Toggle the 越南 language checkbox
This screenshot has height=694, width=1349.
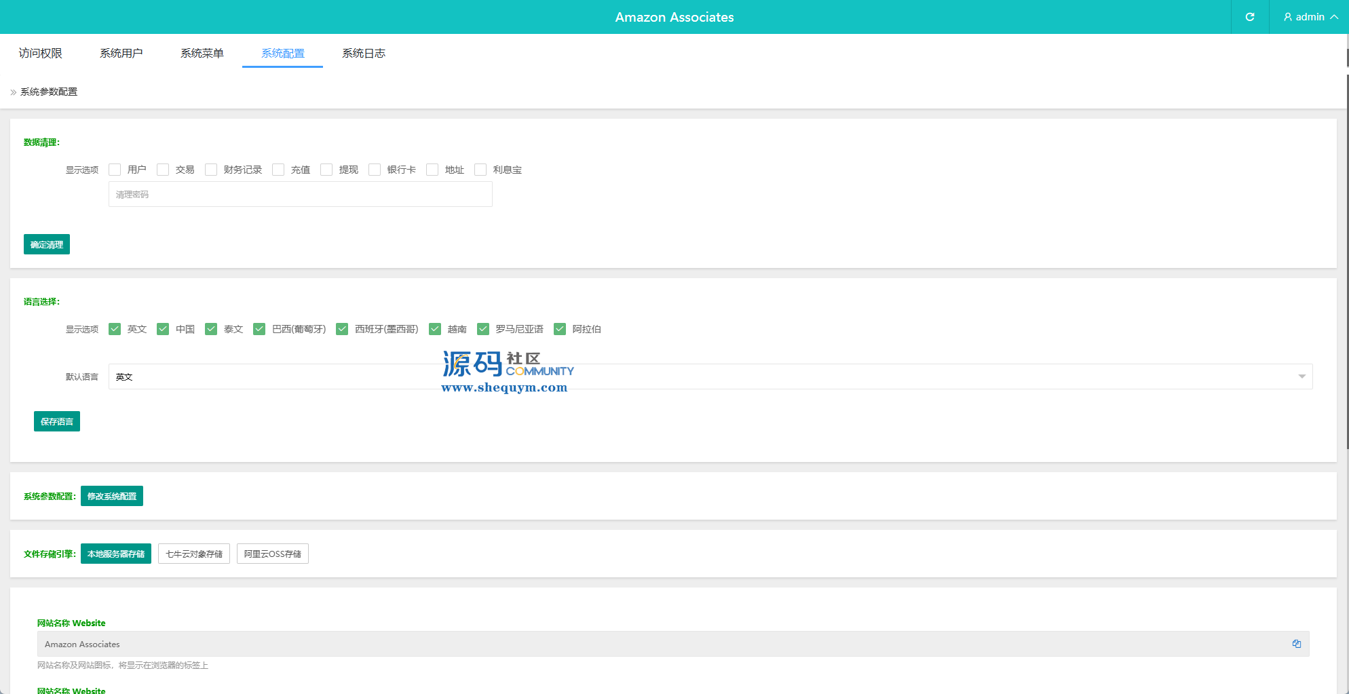435,329
